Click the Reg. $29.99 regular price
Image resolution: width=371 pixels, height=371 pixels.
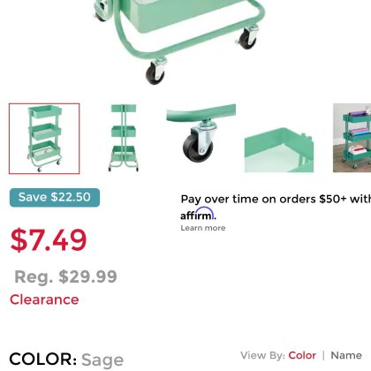(x=65, y=276)
